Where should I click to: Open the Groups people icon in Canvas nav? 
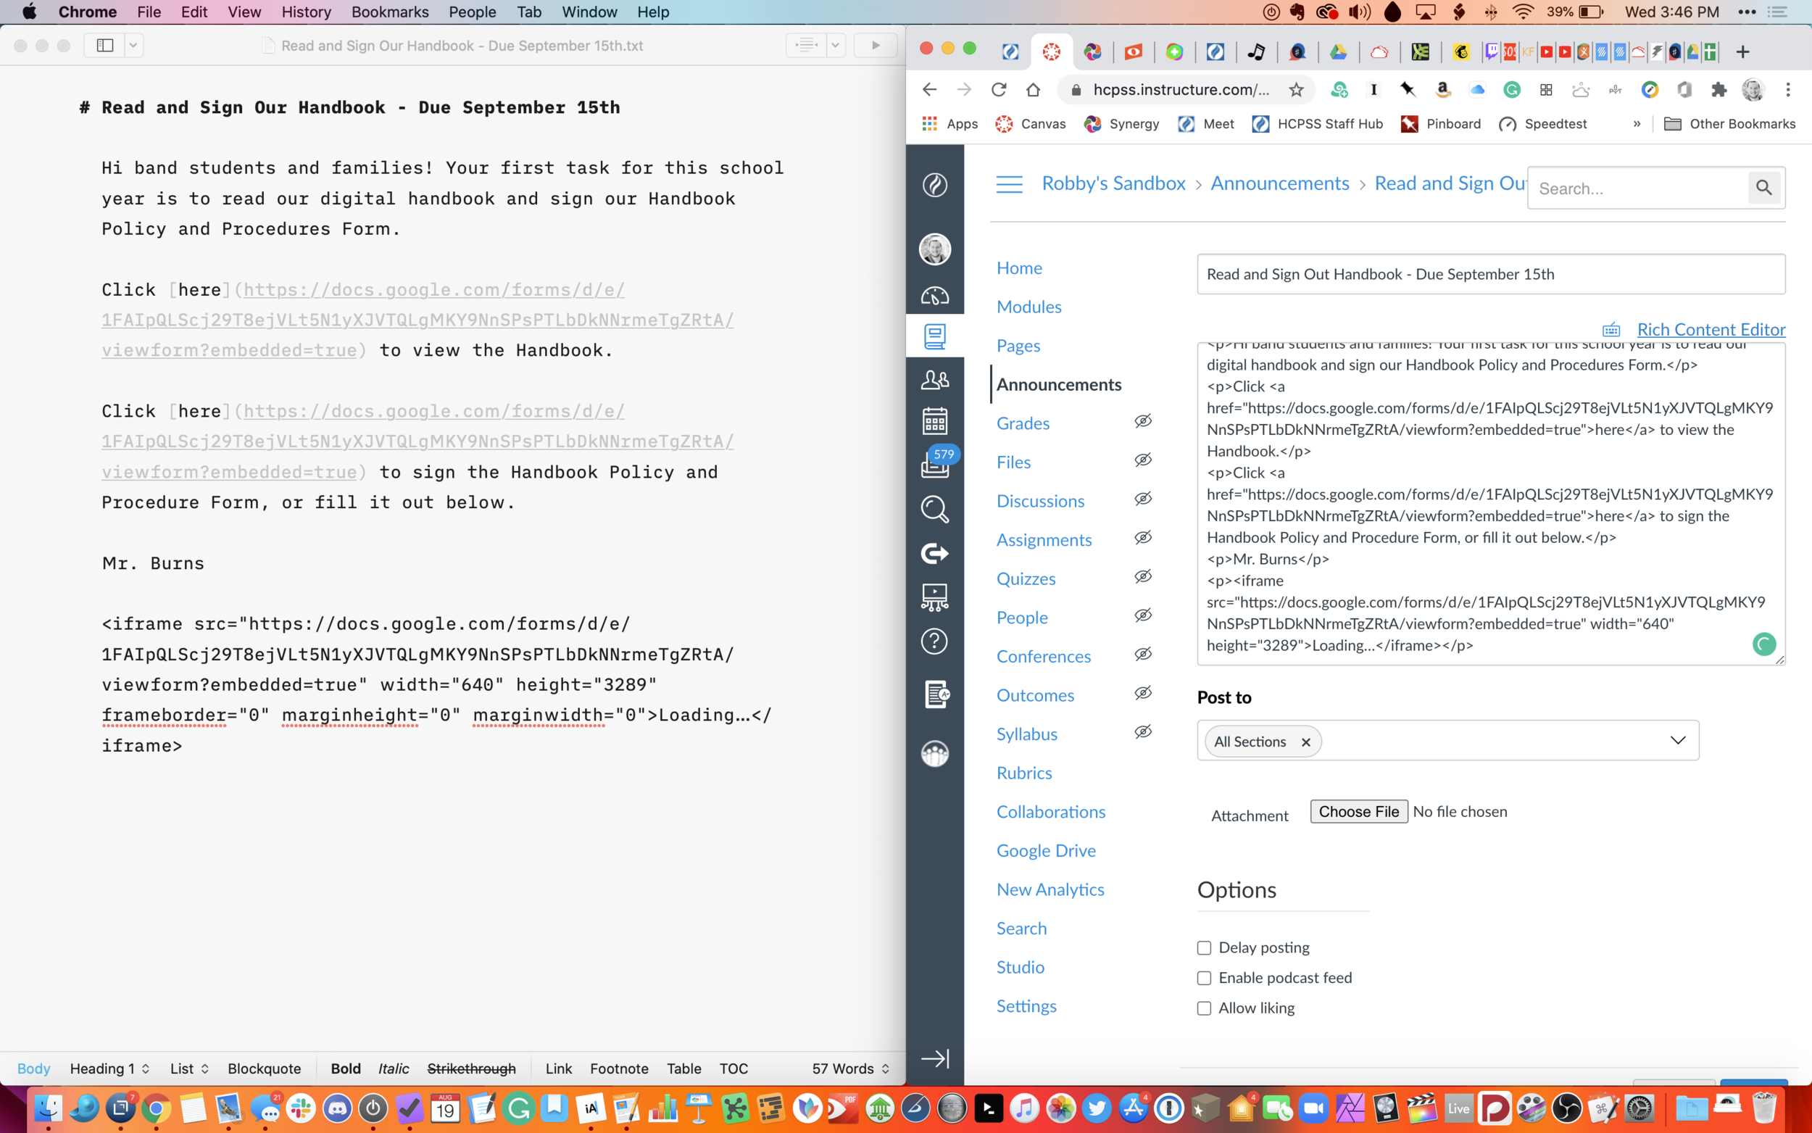coord(935,380)
